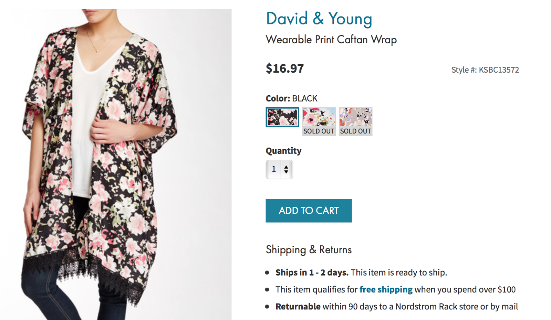This screenshot has height=320, width=551.
Task: Click the Shipping & Returns heading
Action: (x=308, y=250)
